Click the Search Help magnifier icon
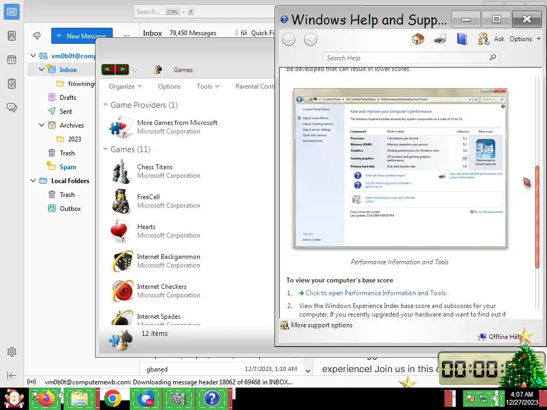The width and height of the screenshot is (547, 410). pyautogui.click(x=493, y=57)
